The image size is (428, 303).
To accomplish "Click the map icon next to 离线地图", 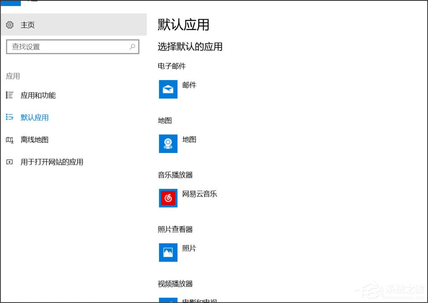I will coord(9,140).
